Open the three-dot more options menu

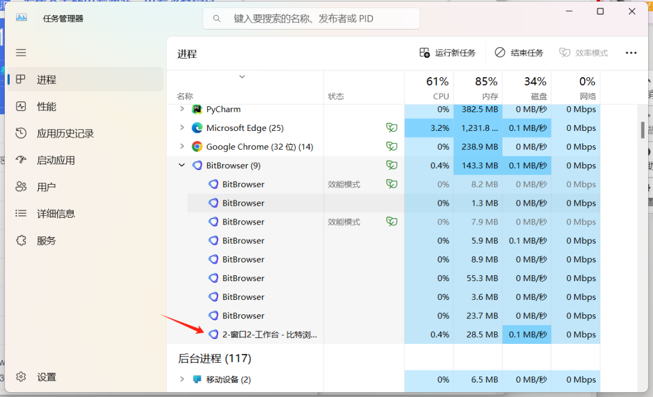point(631,53)
